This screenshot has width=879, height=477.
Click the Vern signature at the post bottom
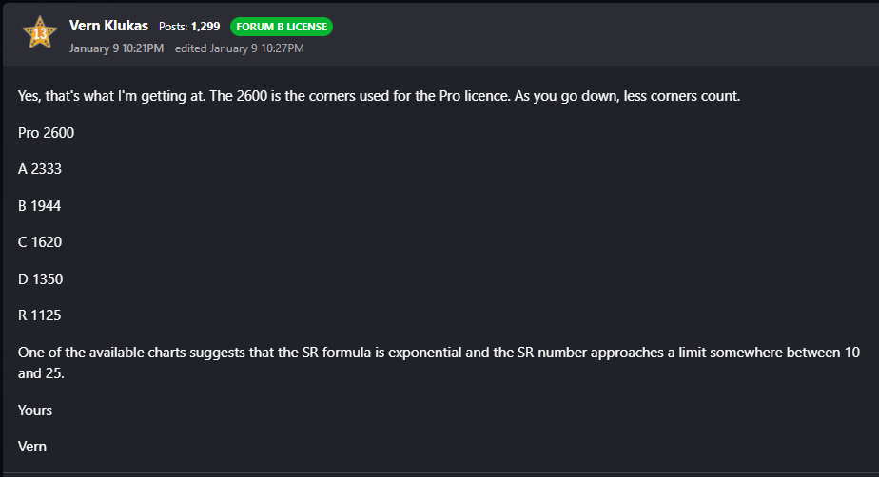click(x=32, y=447)
